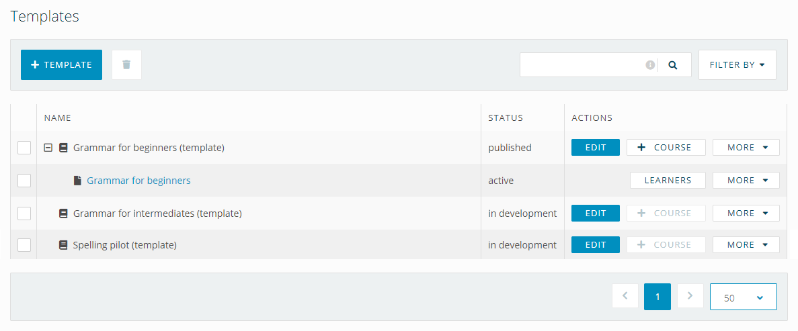Collapse the Grammar for beginners template tree
The width and height of the screenshot is (798, 331).
point(48,148)
